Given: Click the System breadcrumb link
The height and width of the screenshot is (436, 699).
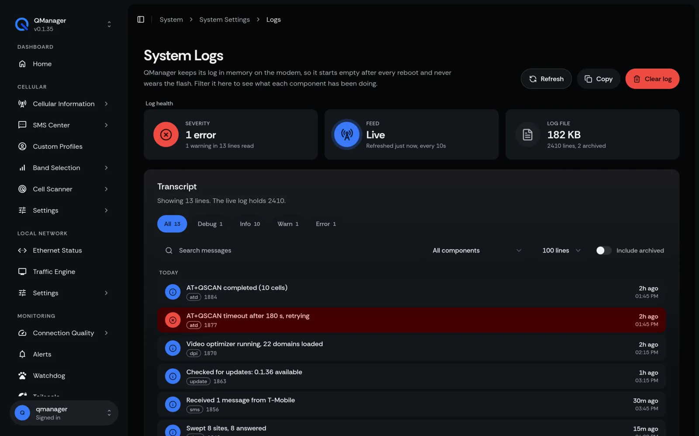Looking at the screenshot, I should [171, 20].
